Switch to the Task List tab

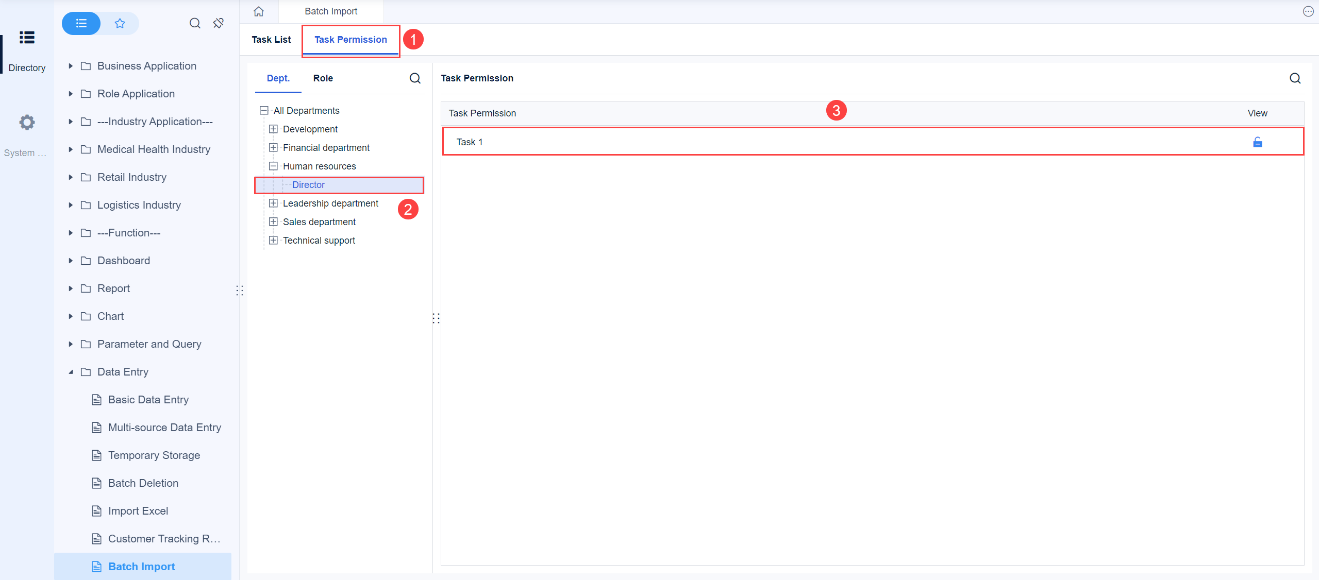271,39
